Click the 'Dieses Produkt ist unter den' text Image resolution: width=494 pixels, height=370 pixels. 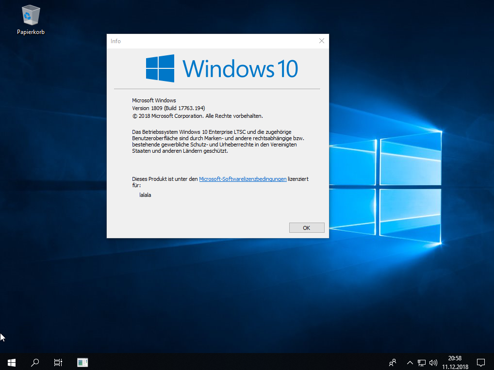click(x=165, y=179)
